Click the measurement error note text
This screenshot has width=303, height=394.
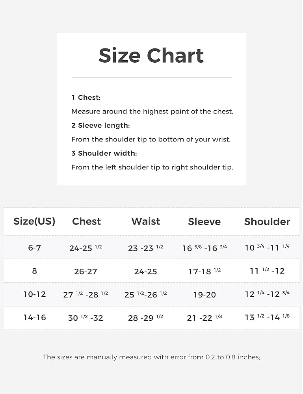(x=151, y=357)
